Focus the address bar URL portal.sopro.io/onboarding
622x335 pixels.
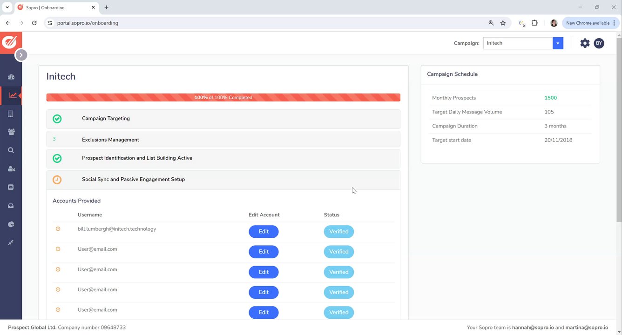88,23
